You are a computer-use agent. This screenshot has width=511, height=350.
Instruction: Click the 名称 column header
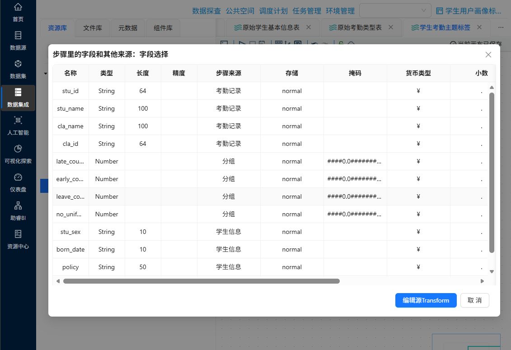click(70, 73)
